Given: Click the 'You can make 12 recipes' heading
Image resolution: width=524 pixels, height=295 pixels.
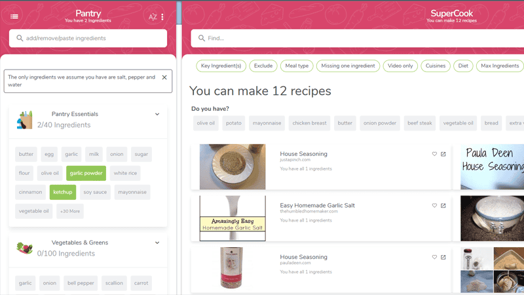Looking at the screenshot, I should (260, 91).
